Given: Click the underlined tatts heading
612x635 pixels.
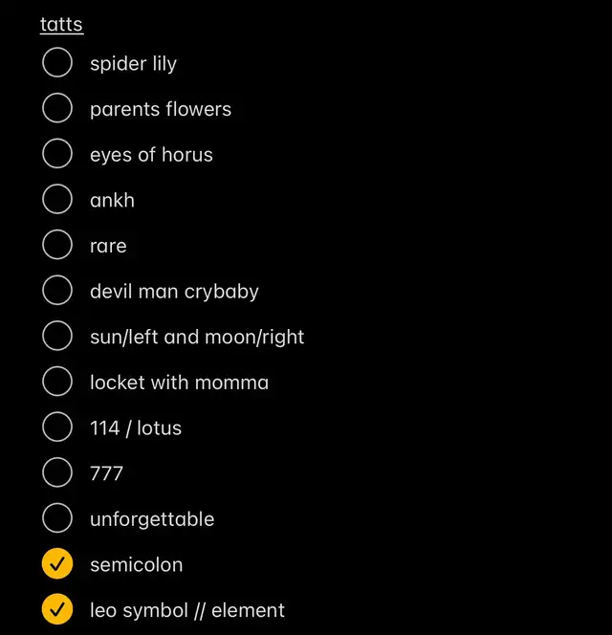Looking at the screenshot, I should [x=61, y=24].
